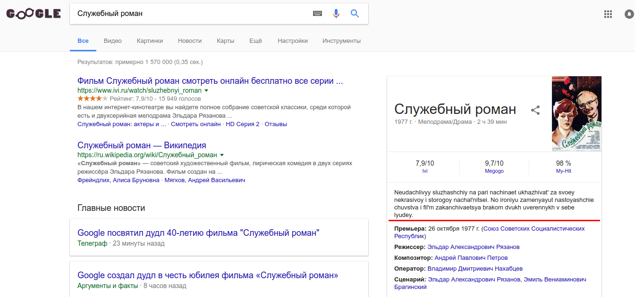Screen dimensions: 635x297
Task: Open the Телеграф doodle news article
Action: [198, 233]
